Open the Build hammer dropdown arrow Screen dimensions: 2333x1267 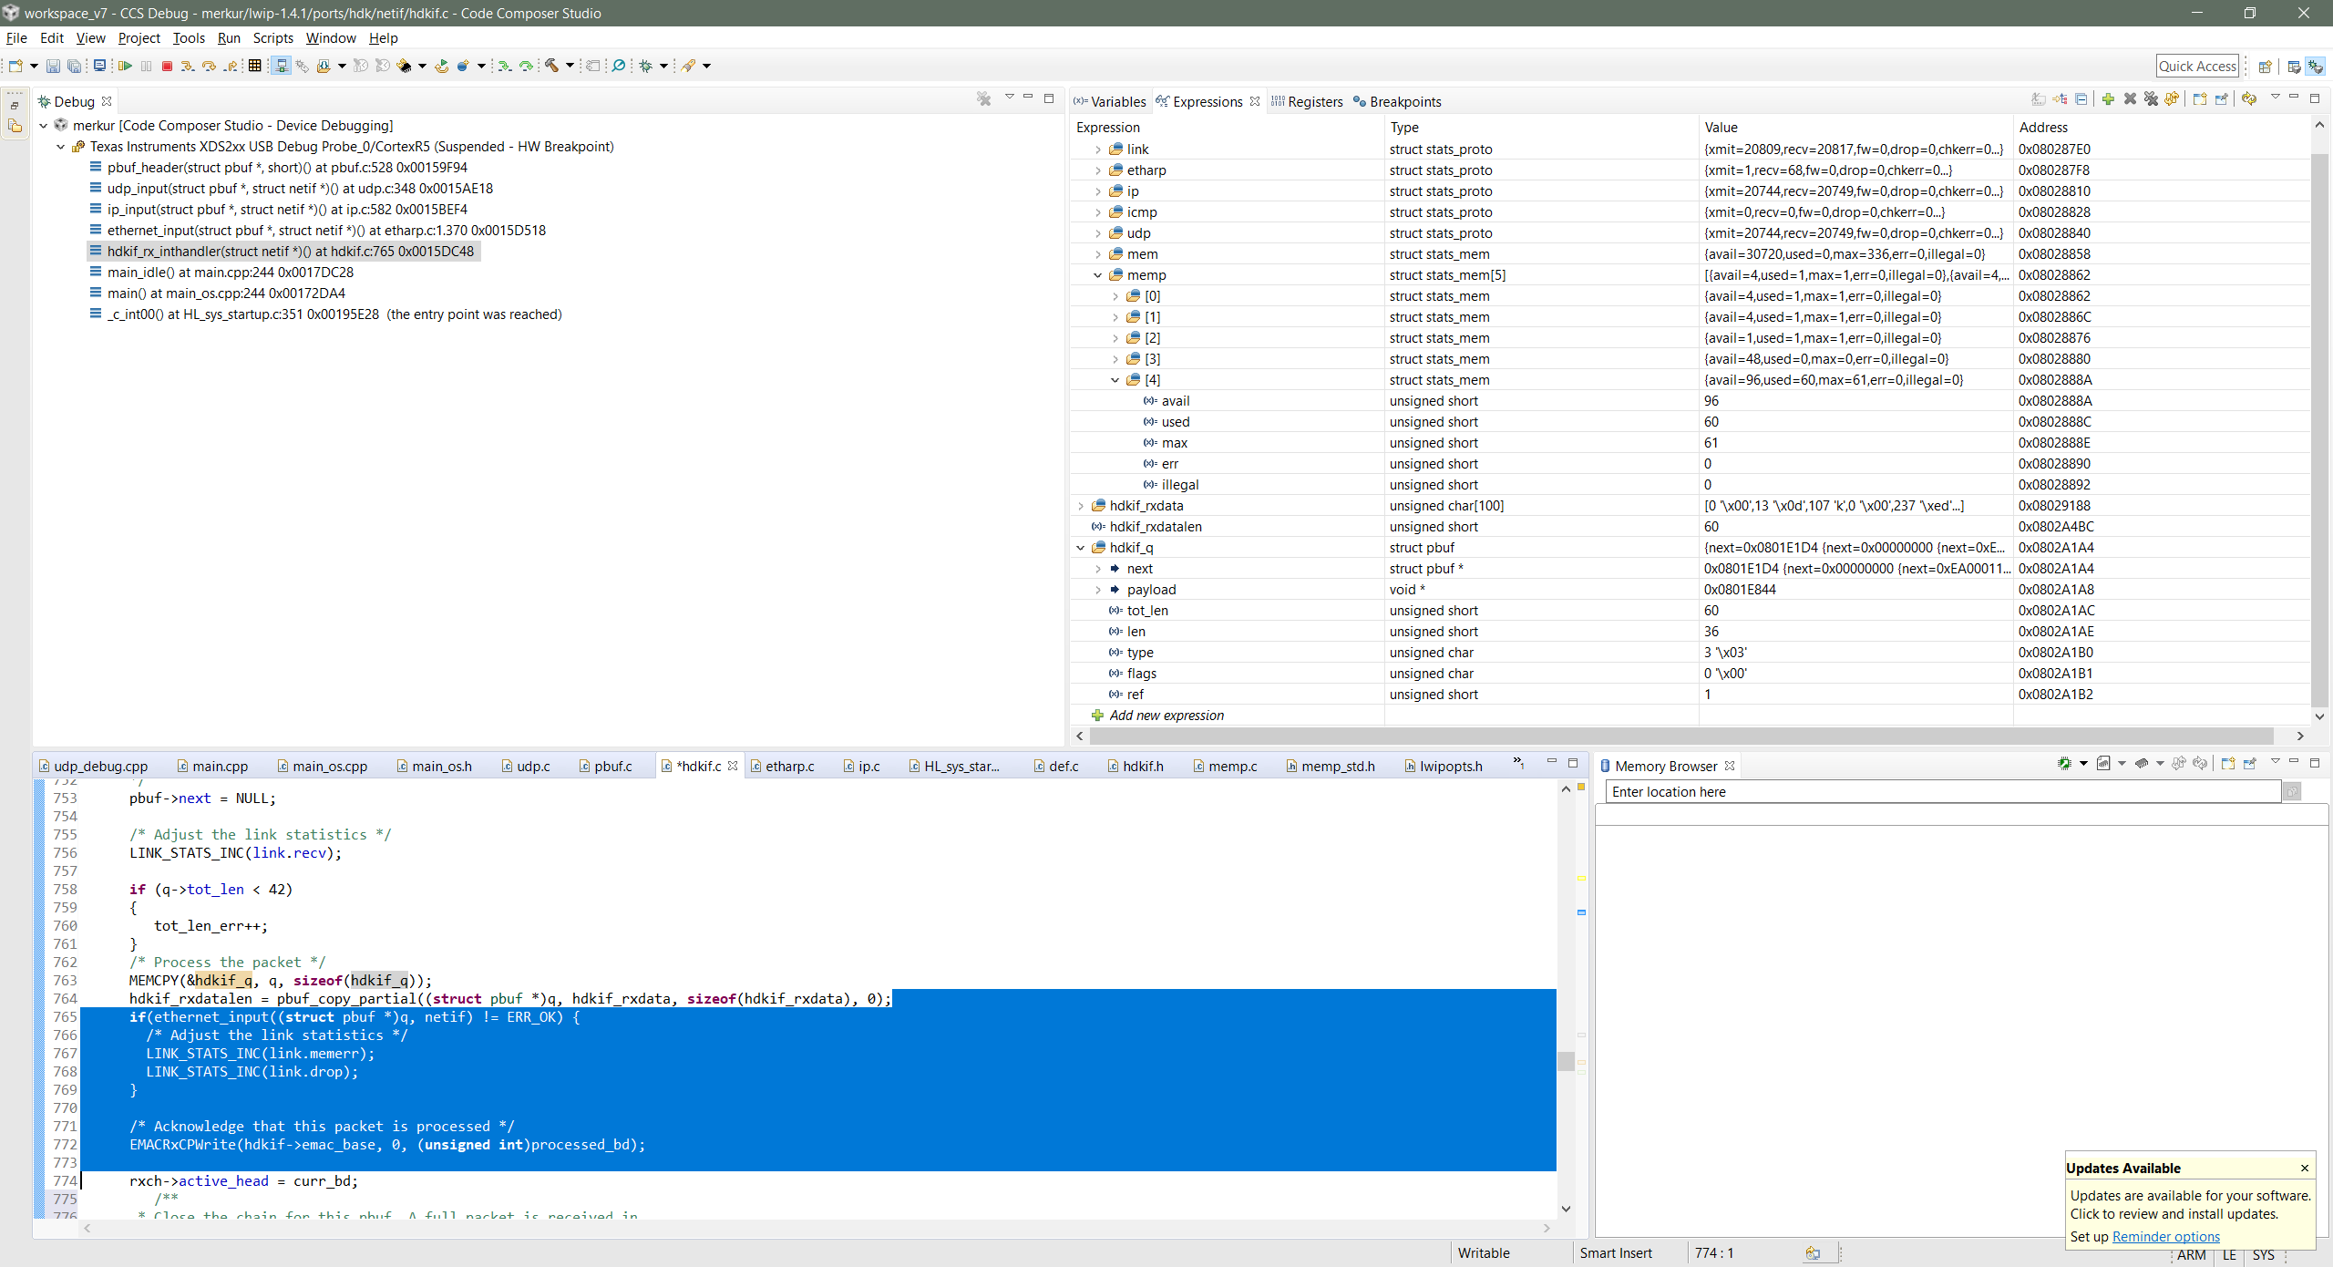[x=570, y=66]
